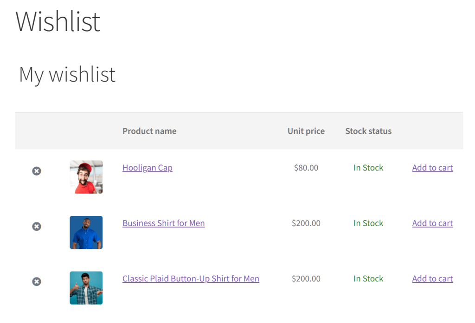View the Classic Plaid Button-Up Shirt image

[86, 287]
